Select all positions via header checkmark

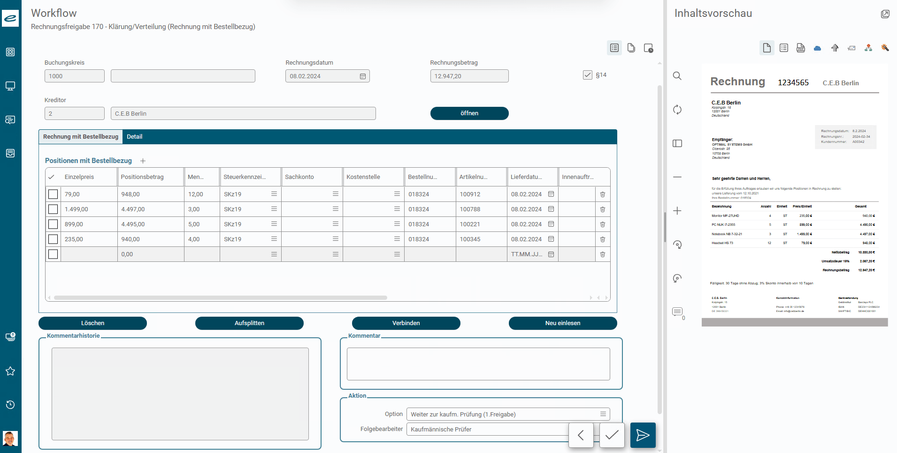(x=52, y=177)
